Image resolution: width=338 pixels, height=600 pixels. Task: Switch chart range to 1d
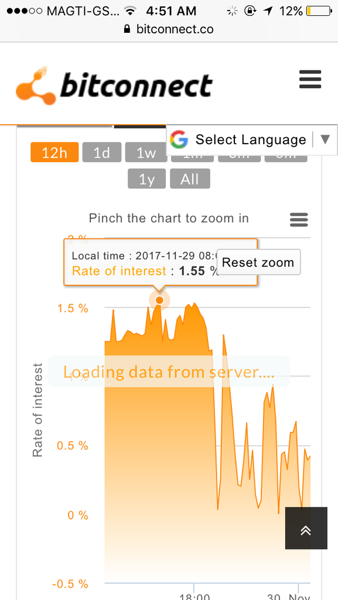coord(102,153)
